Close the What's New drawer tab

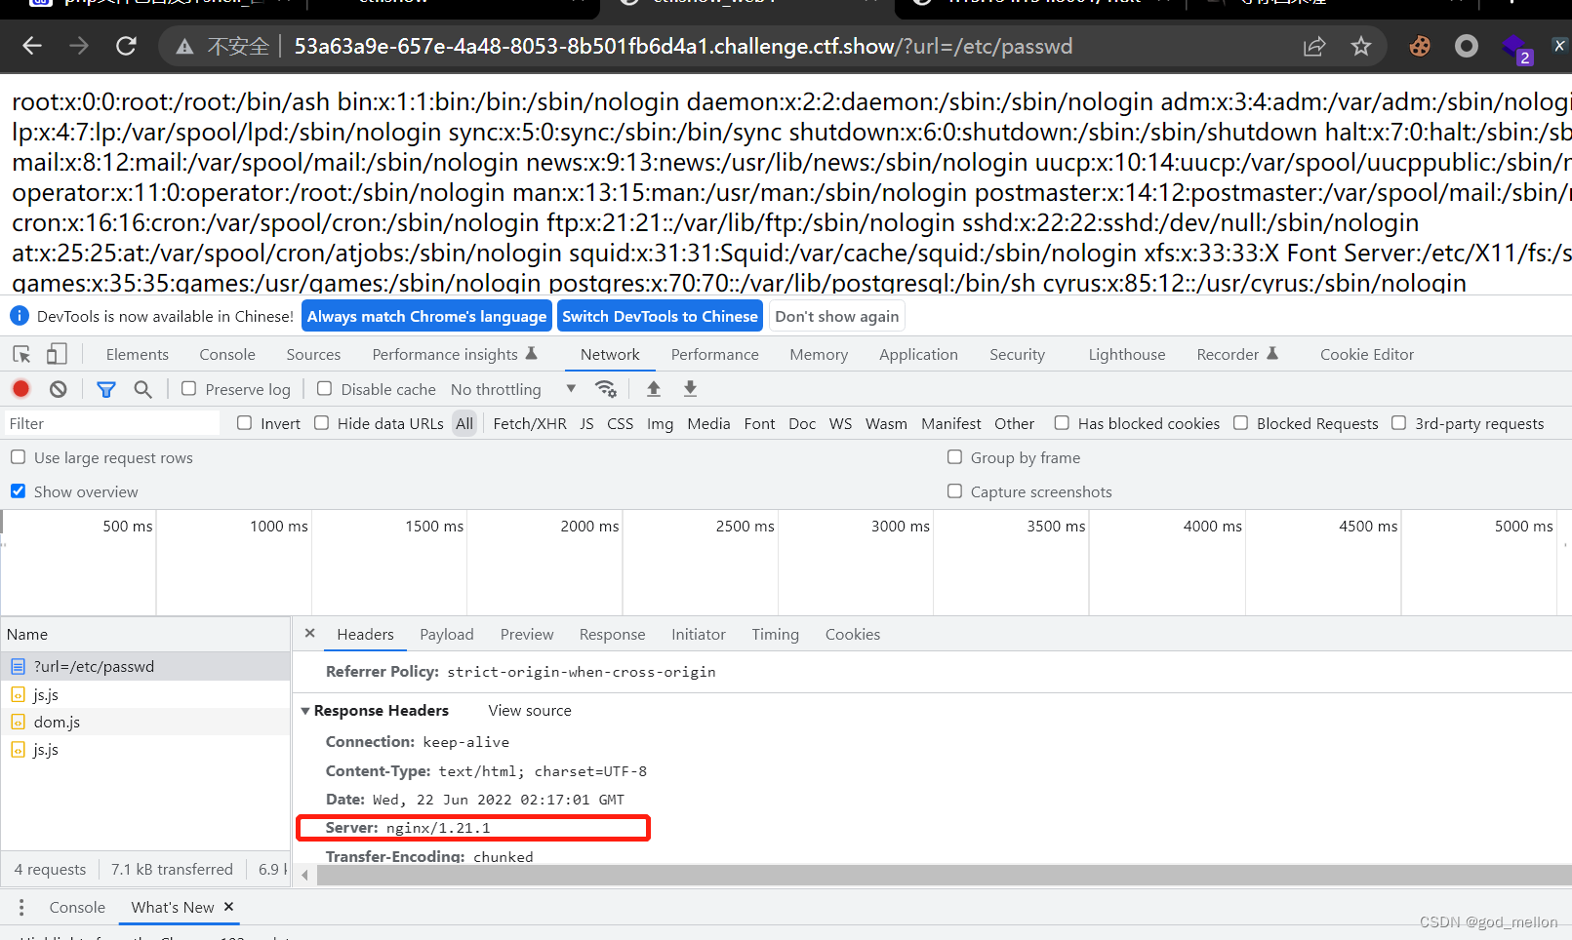coord(228,907)
